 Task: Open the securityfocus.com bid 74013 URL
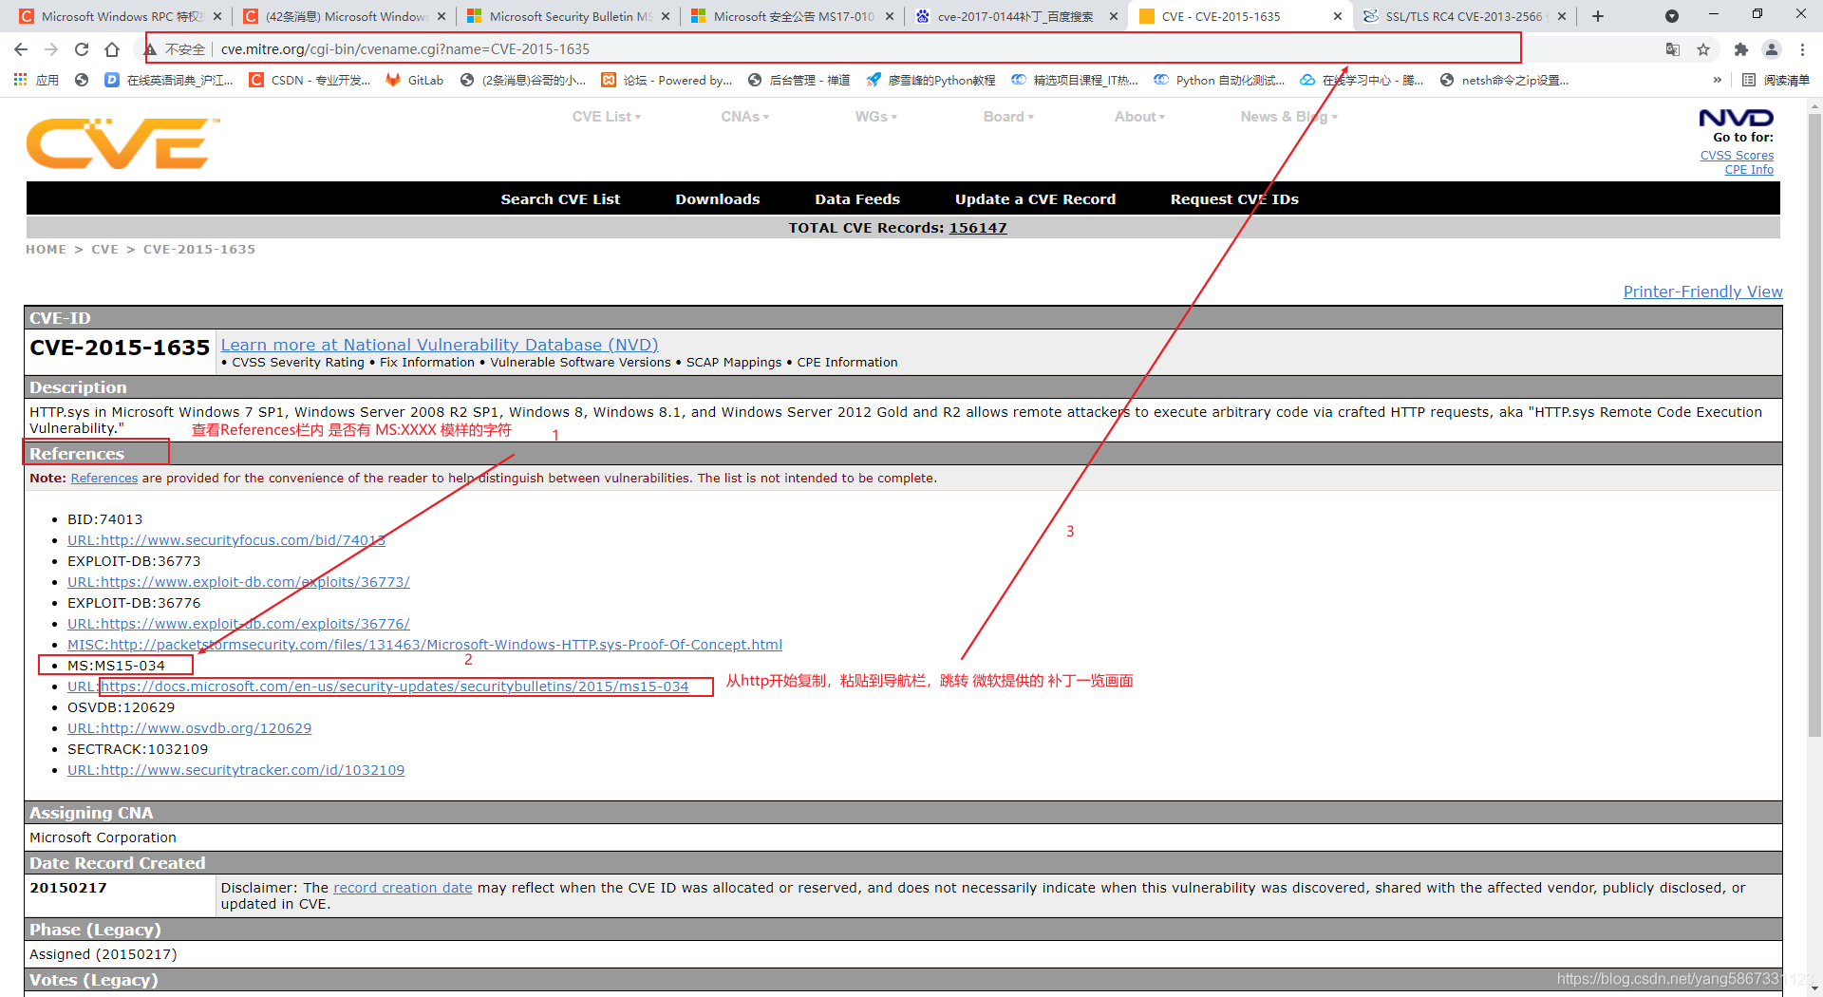226,540
